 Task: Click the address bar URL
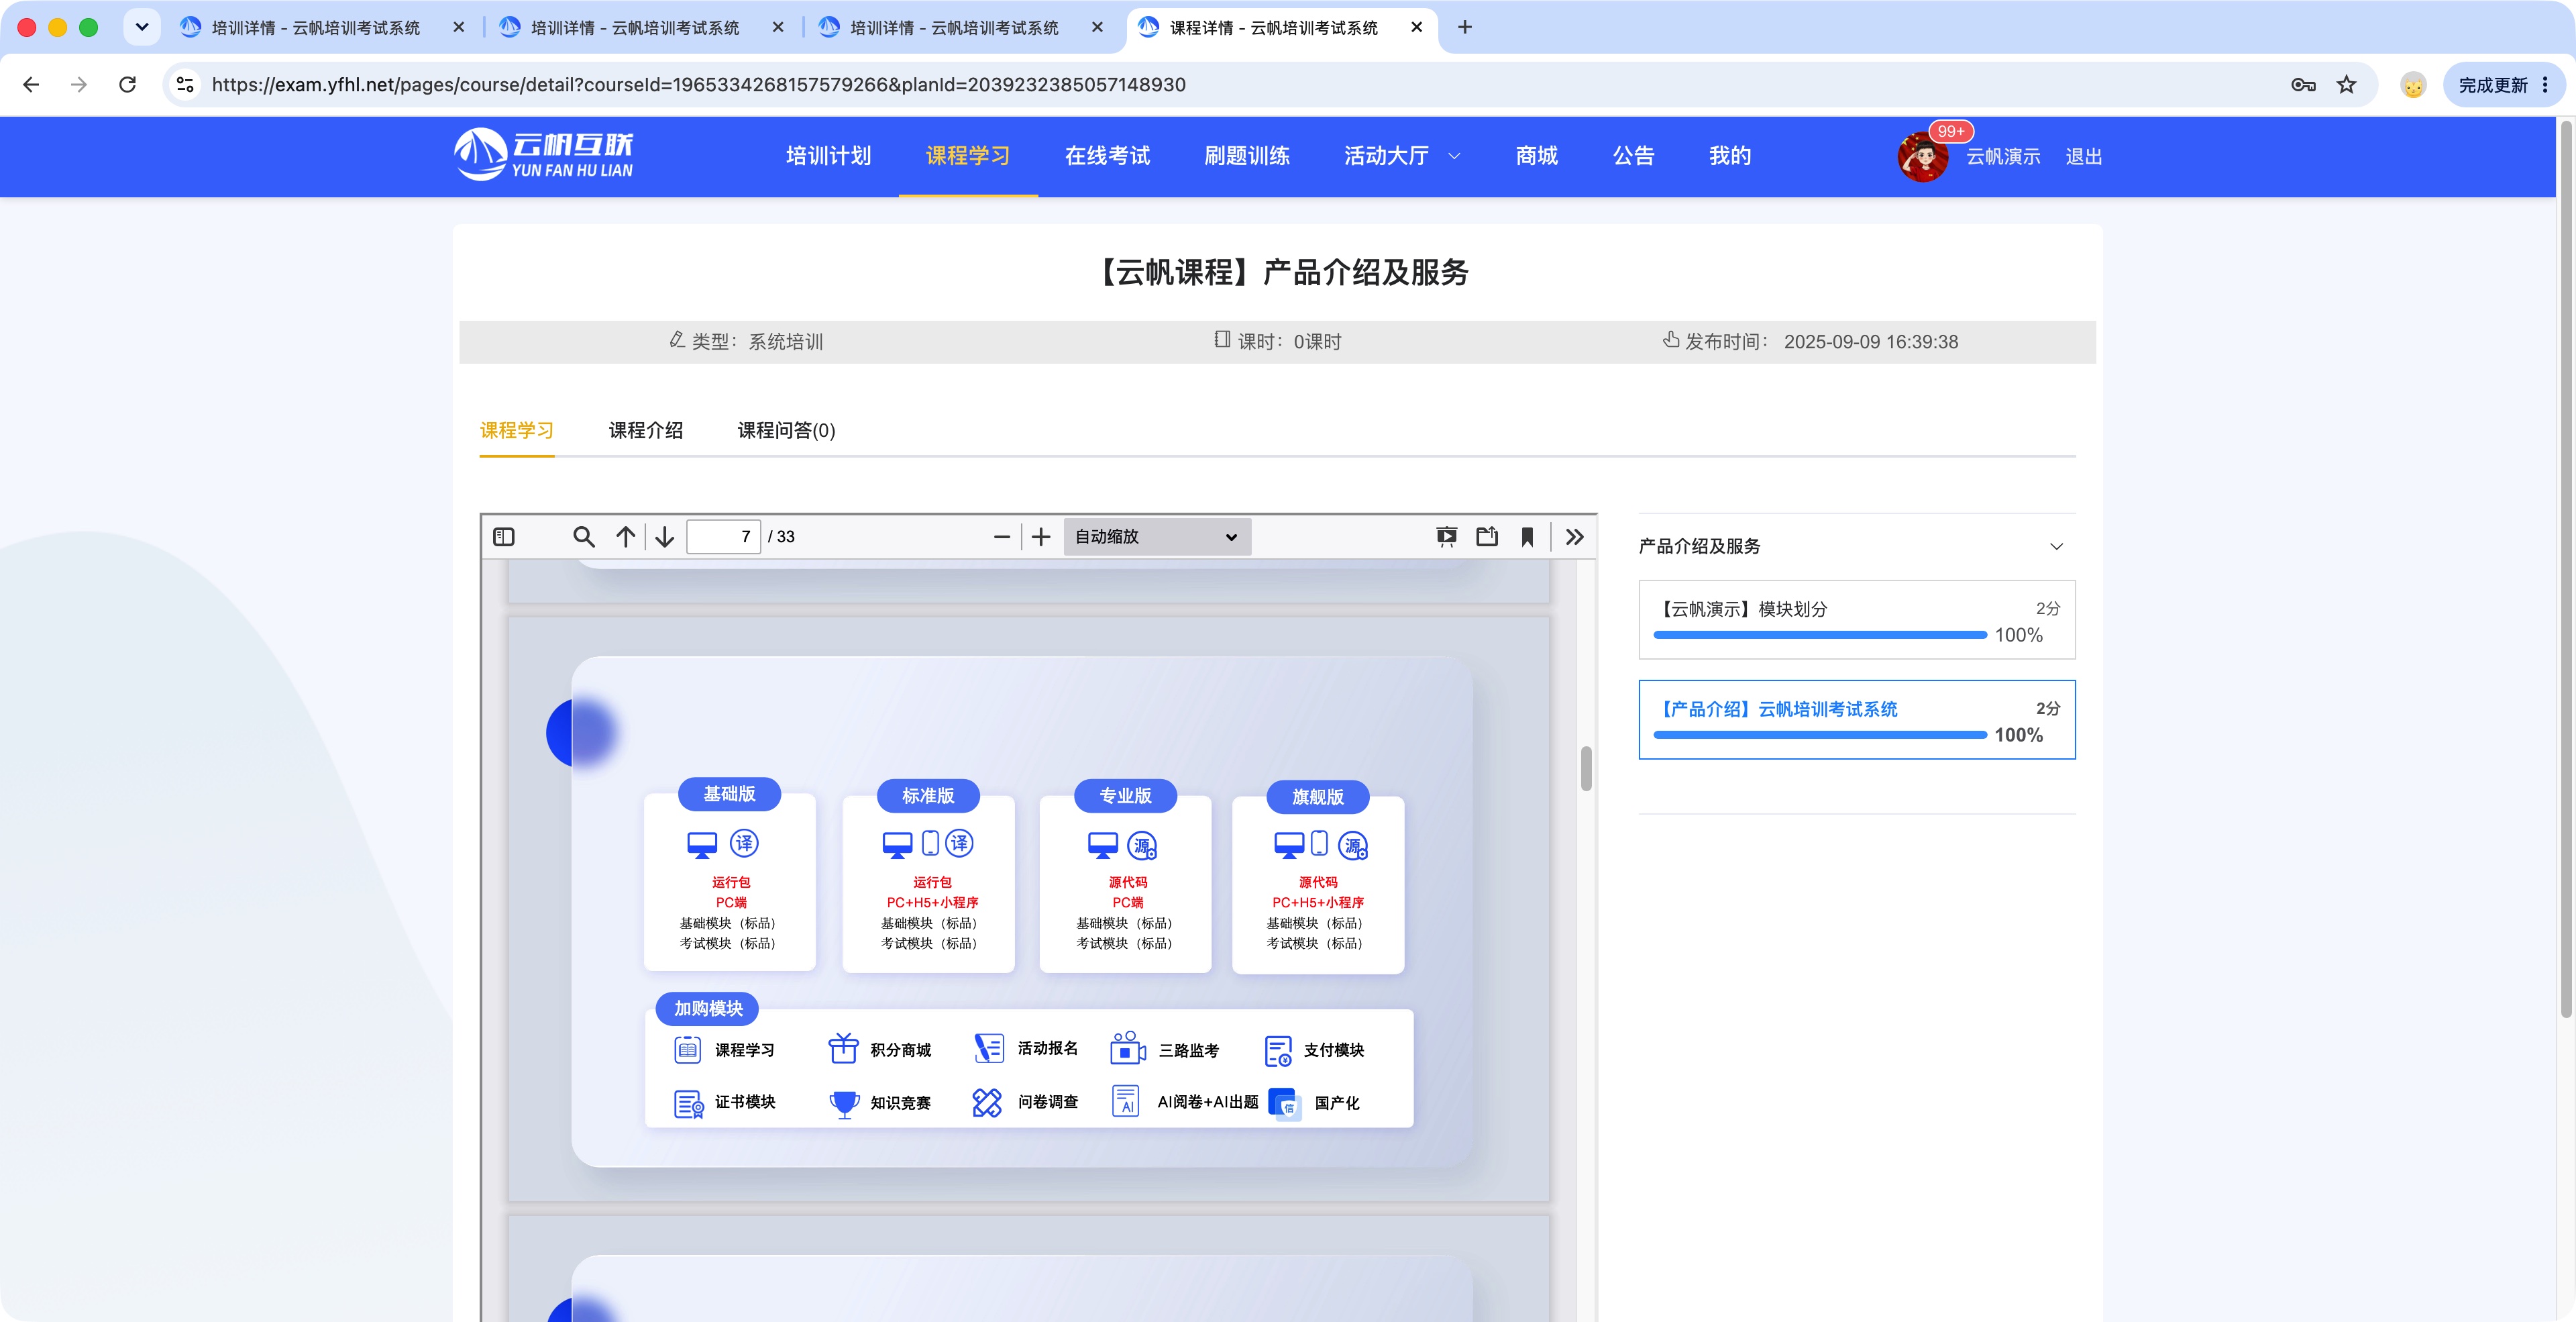coord(698,85)
